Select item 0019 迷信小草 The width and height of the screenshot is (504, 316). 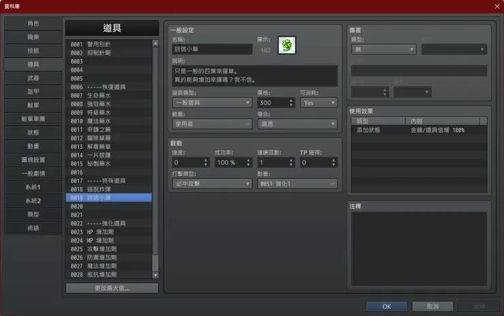coord(109,197)
